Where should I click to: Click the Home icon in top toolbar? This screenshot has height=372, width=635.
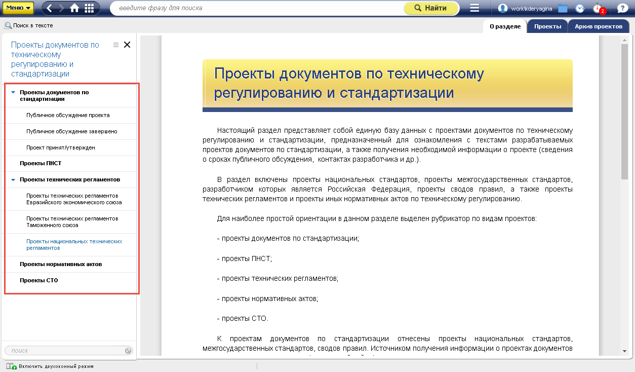click(74, 8)
